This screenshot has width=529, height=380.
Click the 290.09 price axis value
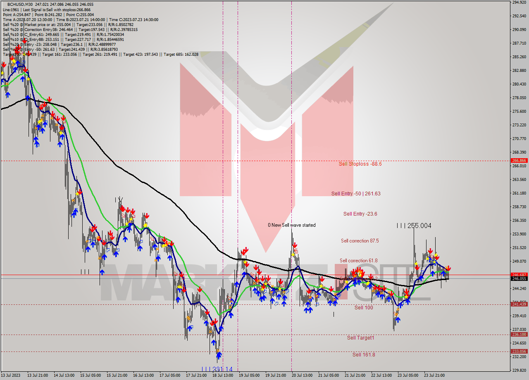(519, 30)
